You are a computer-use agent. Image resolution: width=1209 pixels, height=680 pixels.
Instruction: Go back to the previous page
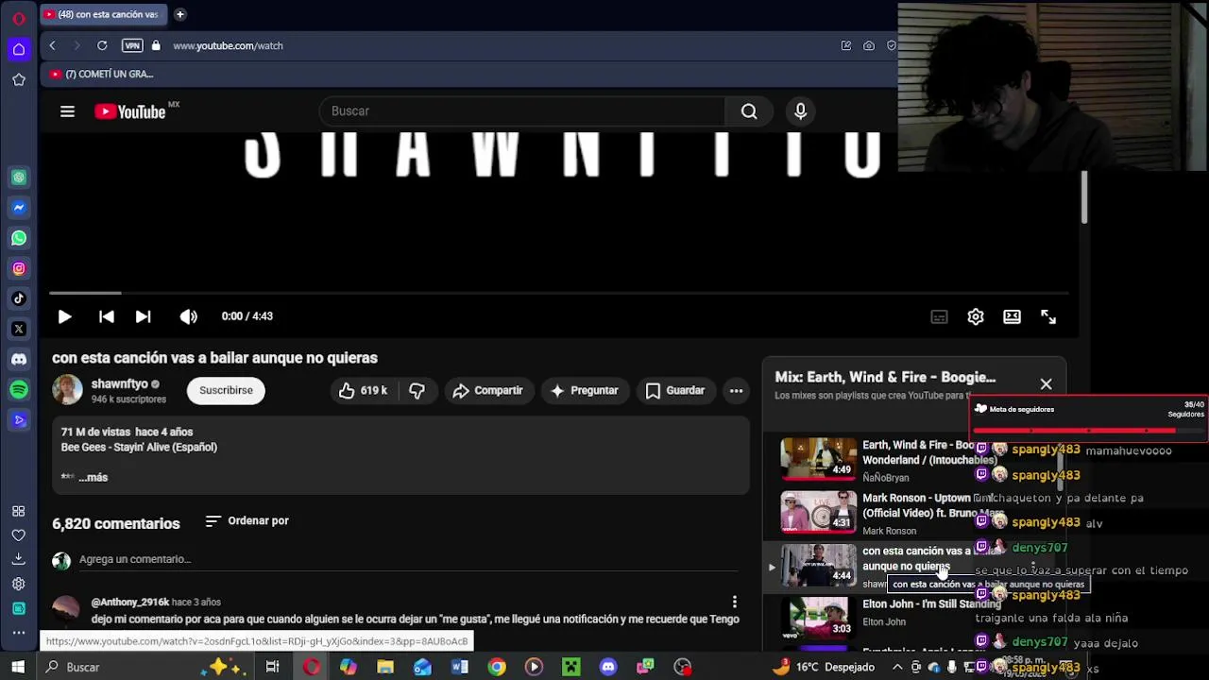click(x=53, y=45)
